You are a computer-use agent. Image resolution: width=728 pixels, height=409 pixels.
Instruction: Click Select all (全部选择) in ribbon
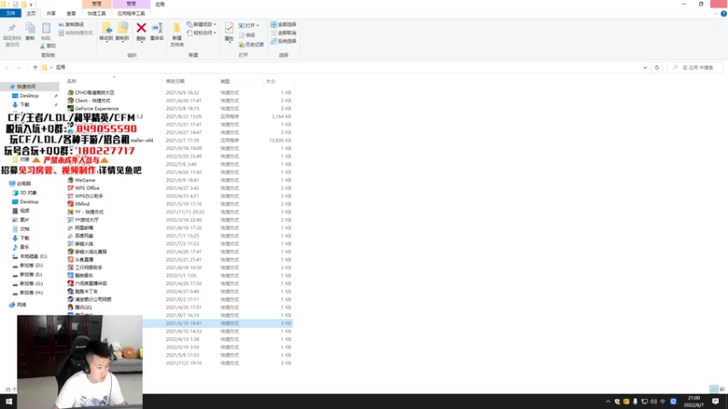pyautogui.click(x=283, y=25)
